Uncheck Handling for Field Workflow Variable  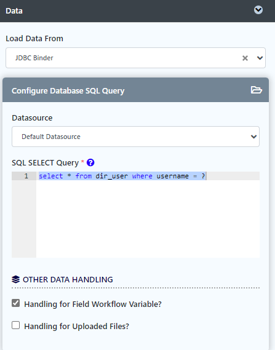[15, 303]
